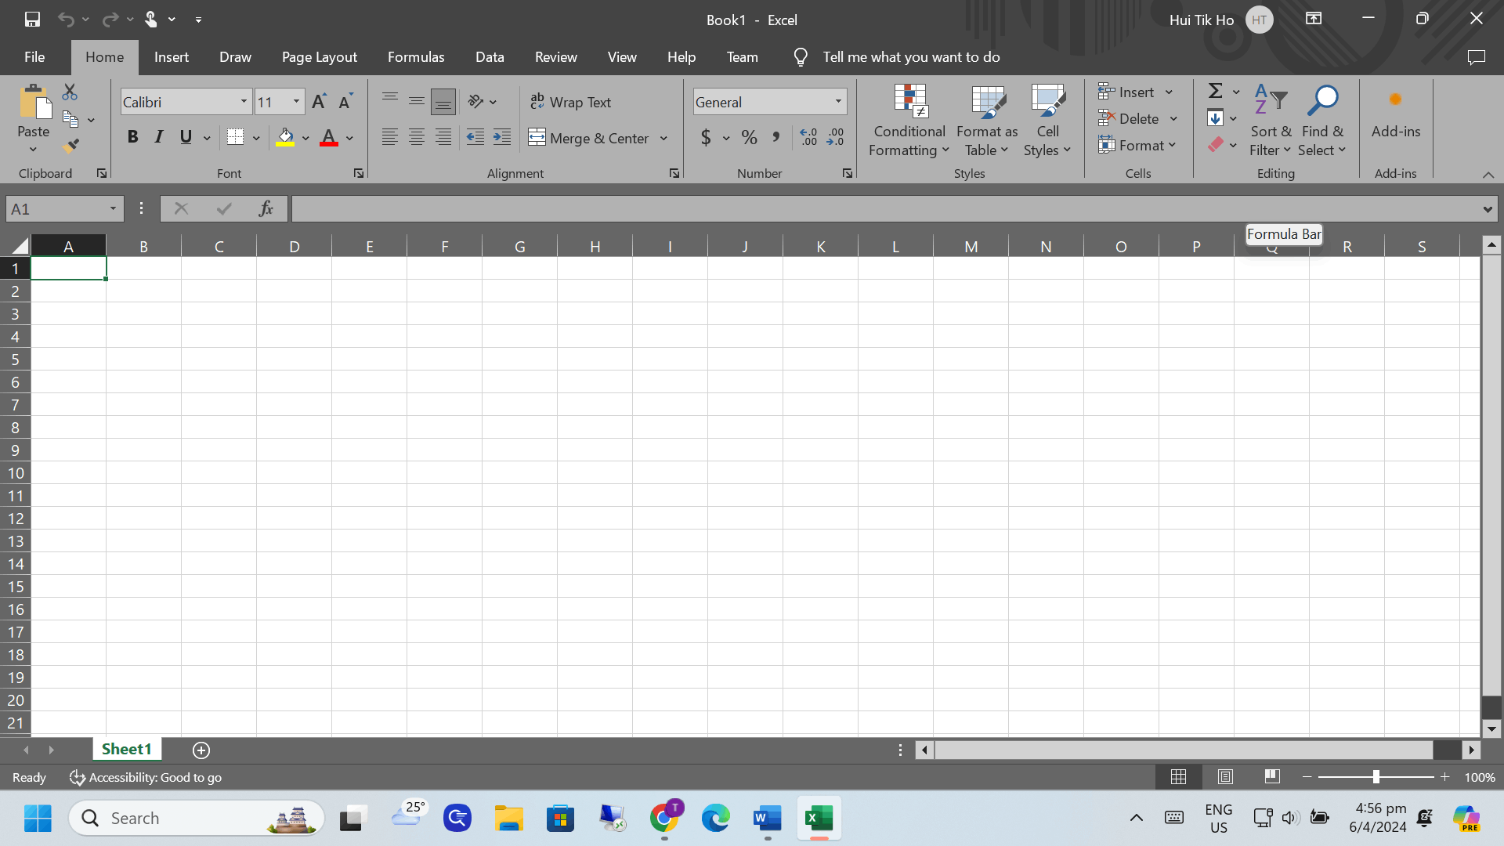Click the AutoSum sigma icon
The height and width of the screenshot is (846, 1504).
click(1215, 91)
